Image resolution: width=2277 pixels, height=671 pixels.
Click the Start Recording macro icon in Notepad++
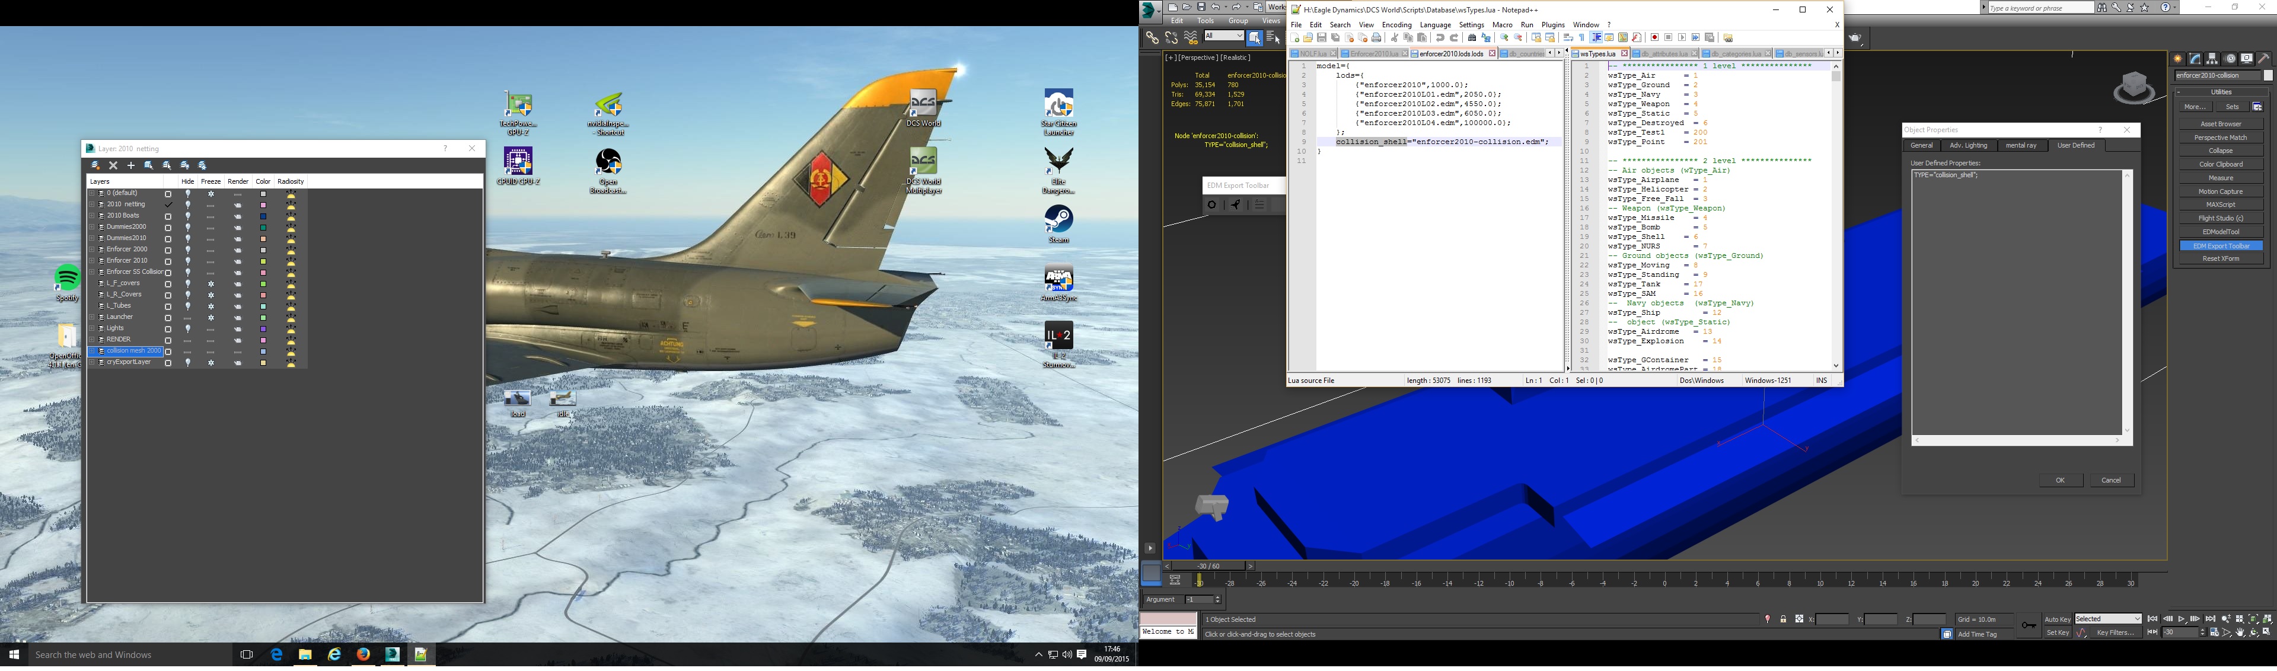[x=1654, y=38]
